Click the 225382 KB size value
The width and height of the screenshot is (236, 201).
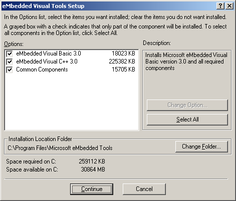pyautogui.click(x=122, y=61)
